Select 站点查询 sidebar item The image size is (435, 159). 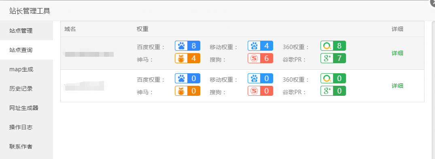coord(26,50)
